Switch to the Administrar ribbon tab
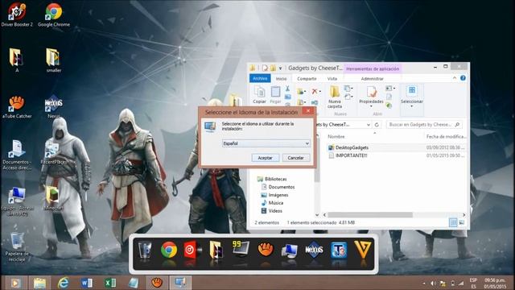 coord(372,79)
